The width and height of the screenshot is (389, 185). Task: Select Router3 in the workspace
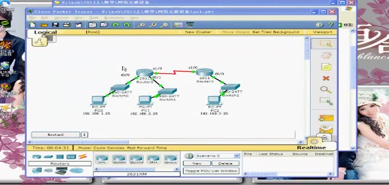pos(205,72)
